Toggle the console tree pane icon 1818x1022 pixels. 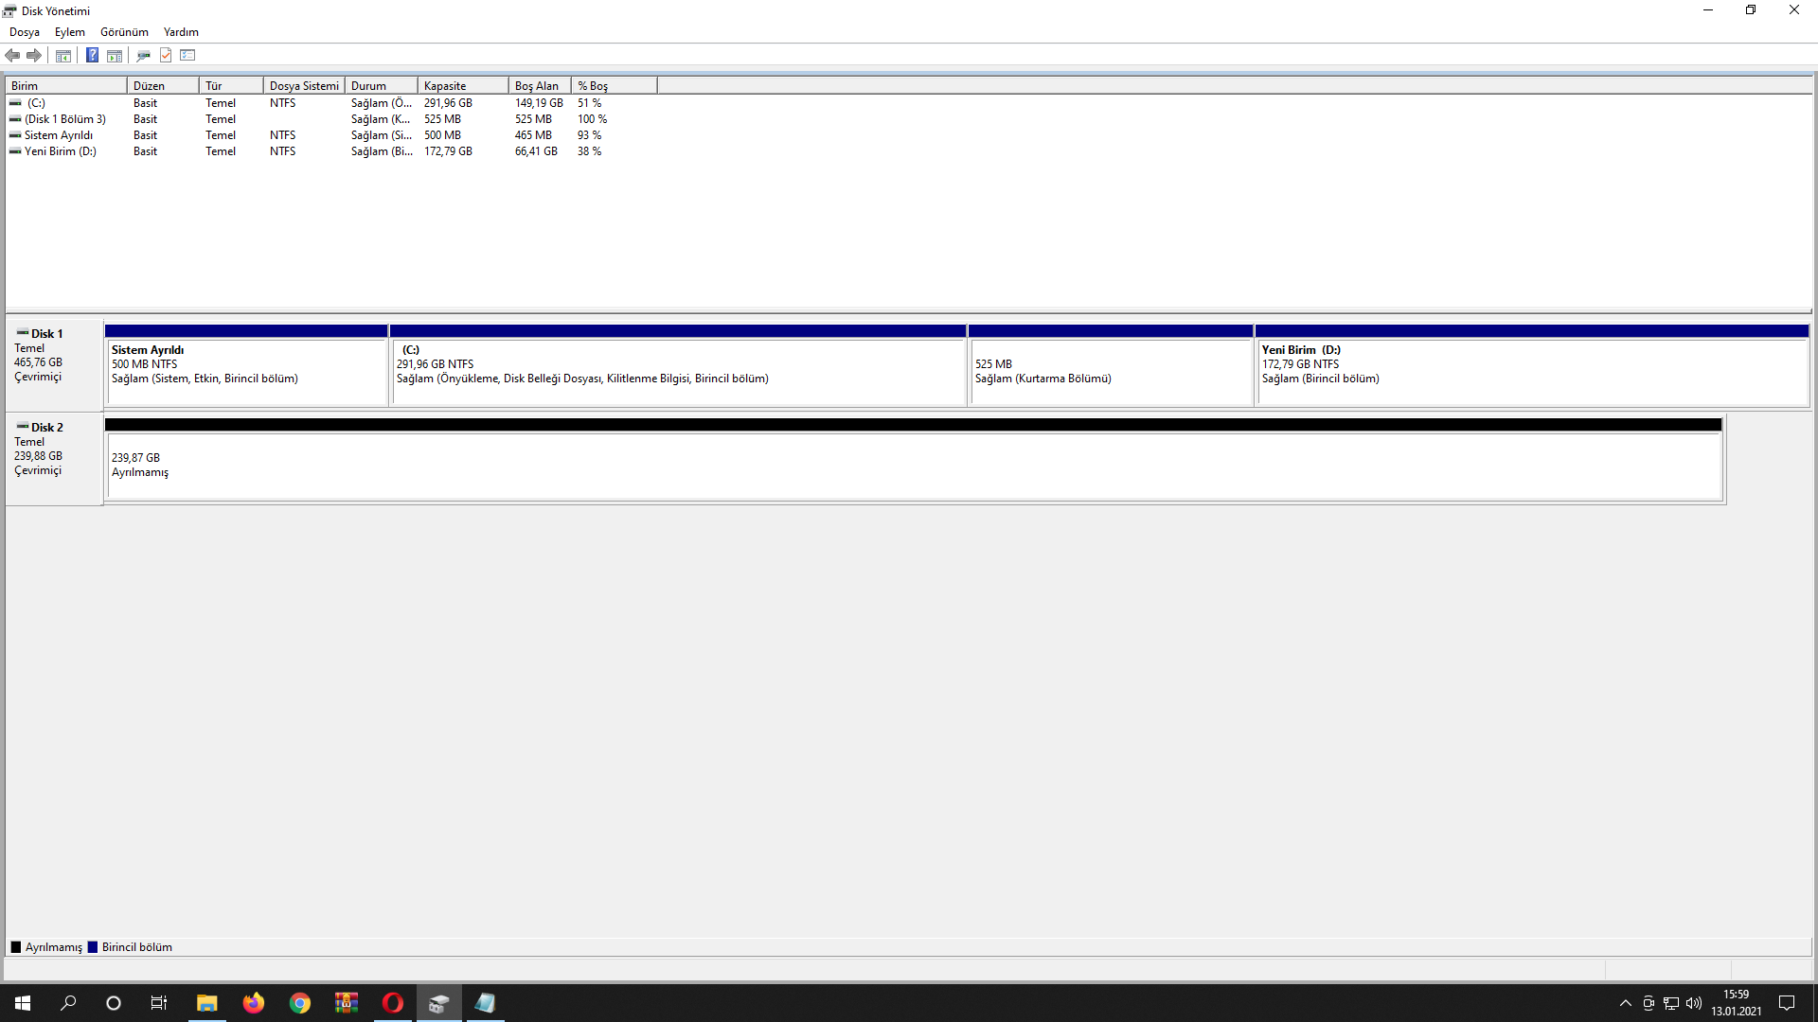tap(63, 56)
